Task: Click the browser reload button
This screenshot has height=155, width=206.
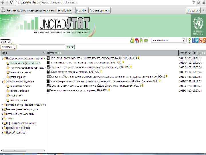Action: tap(11, 2)
